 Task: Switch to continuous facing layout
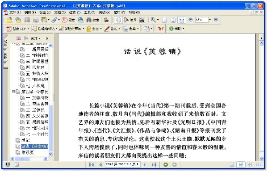(250, 165)
